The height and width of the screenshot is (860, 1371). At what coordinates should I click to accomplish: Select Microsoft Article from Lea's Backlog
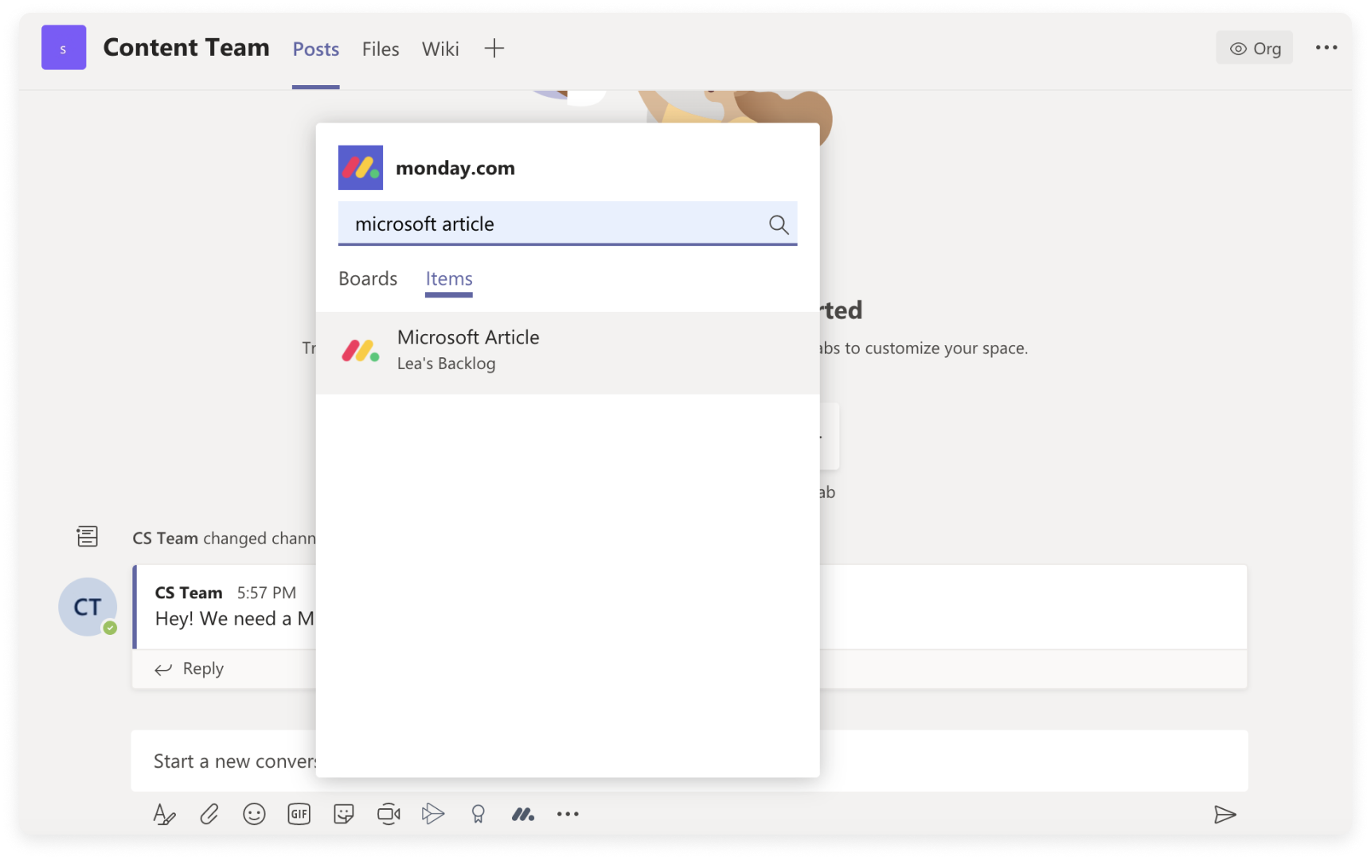(x=468, y=349)
